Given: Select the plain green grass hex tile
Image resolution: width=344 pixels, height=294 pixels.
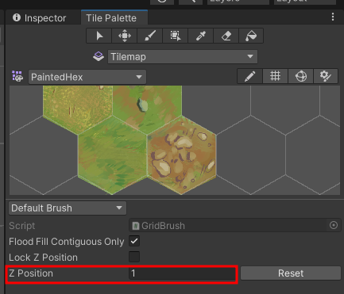Looking at the screenshot, I should click(x=113, y=155).
